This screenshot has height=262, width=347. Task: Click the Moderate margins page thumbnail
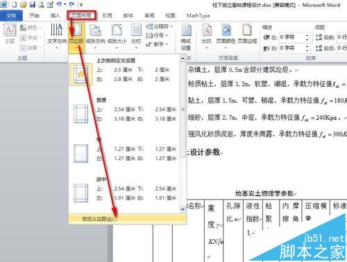(x=81, y=193)
